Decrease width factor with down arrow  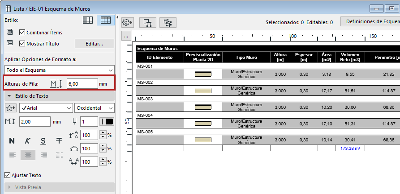coord(103,151)
